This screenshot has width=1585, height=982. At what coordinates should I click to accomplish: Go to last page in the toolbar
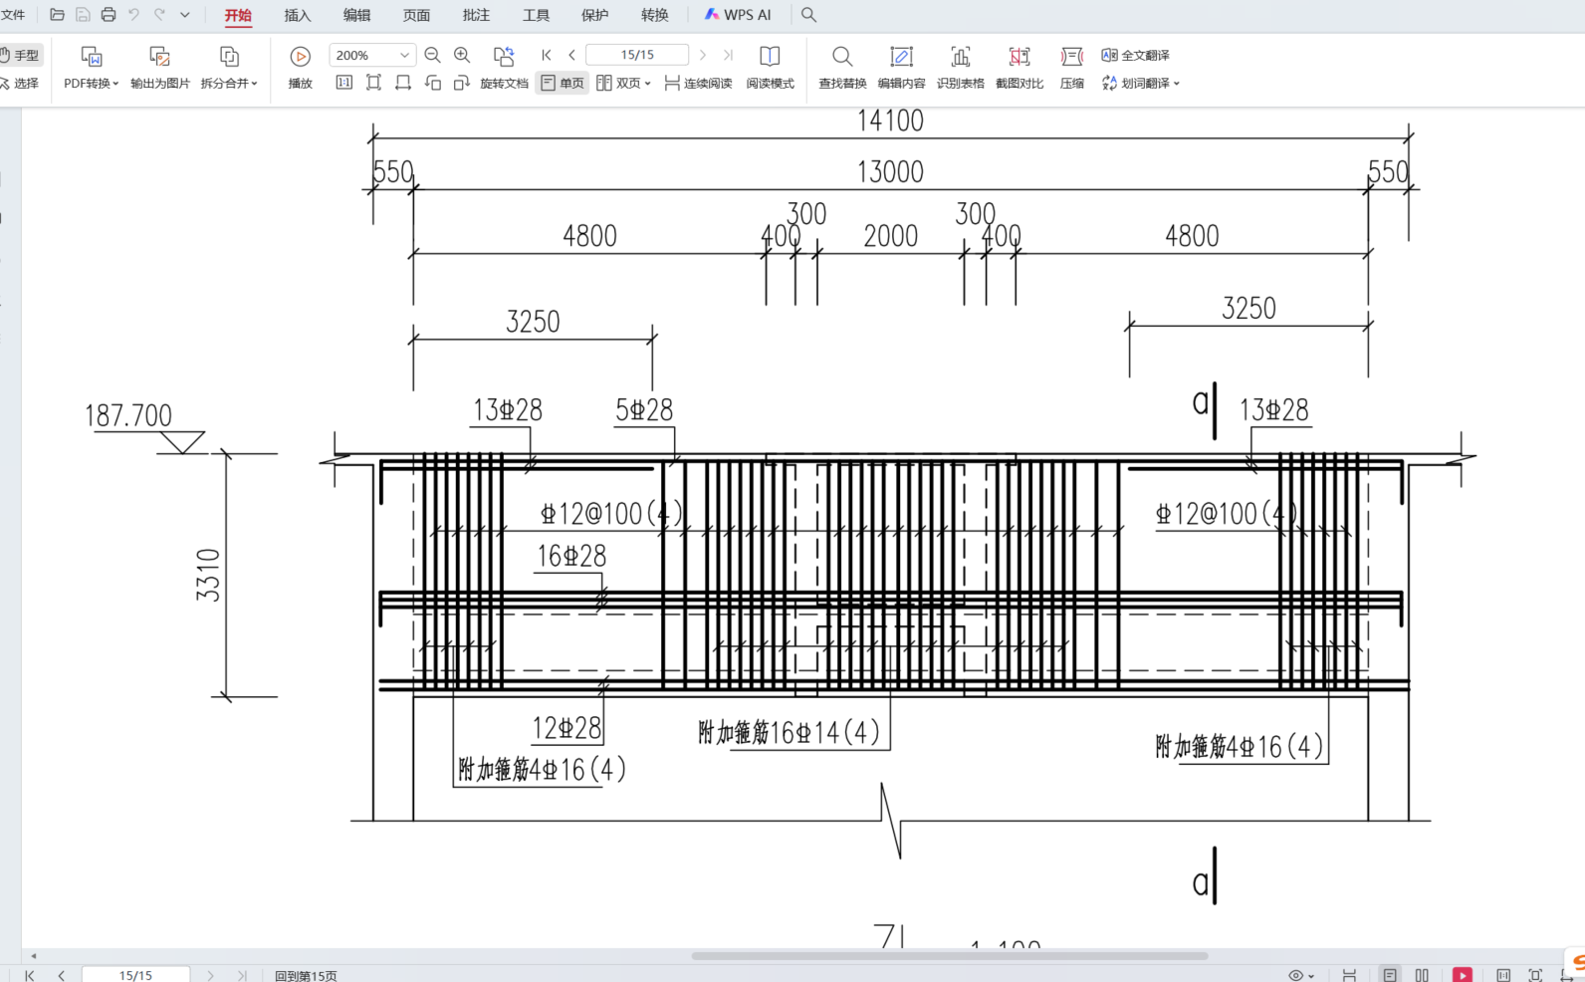pos(728,55)
